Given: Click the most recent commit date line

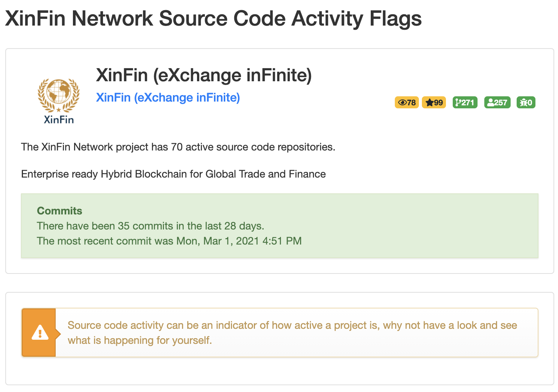Looking at the screenshot, I should tap(169, 241).
